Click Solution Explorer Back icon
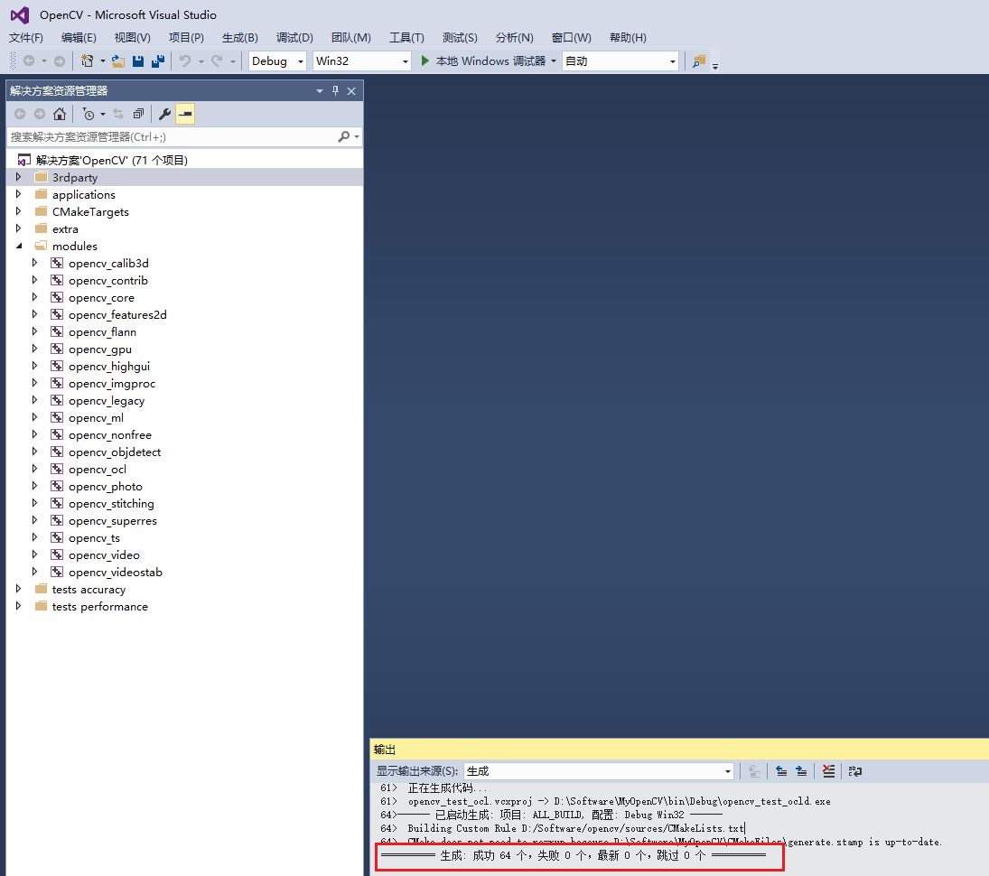989x876 pixels. click(20, 114)
